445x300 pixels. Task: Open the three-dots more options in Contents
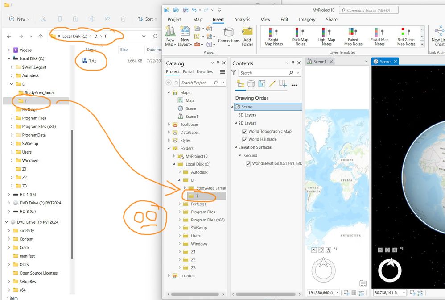click(294, 85)
